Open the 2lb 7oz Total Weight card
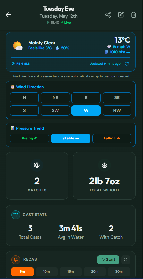This screenshot has width=143, height=279. (x=105, y=176)
